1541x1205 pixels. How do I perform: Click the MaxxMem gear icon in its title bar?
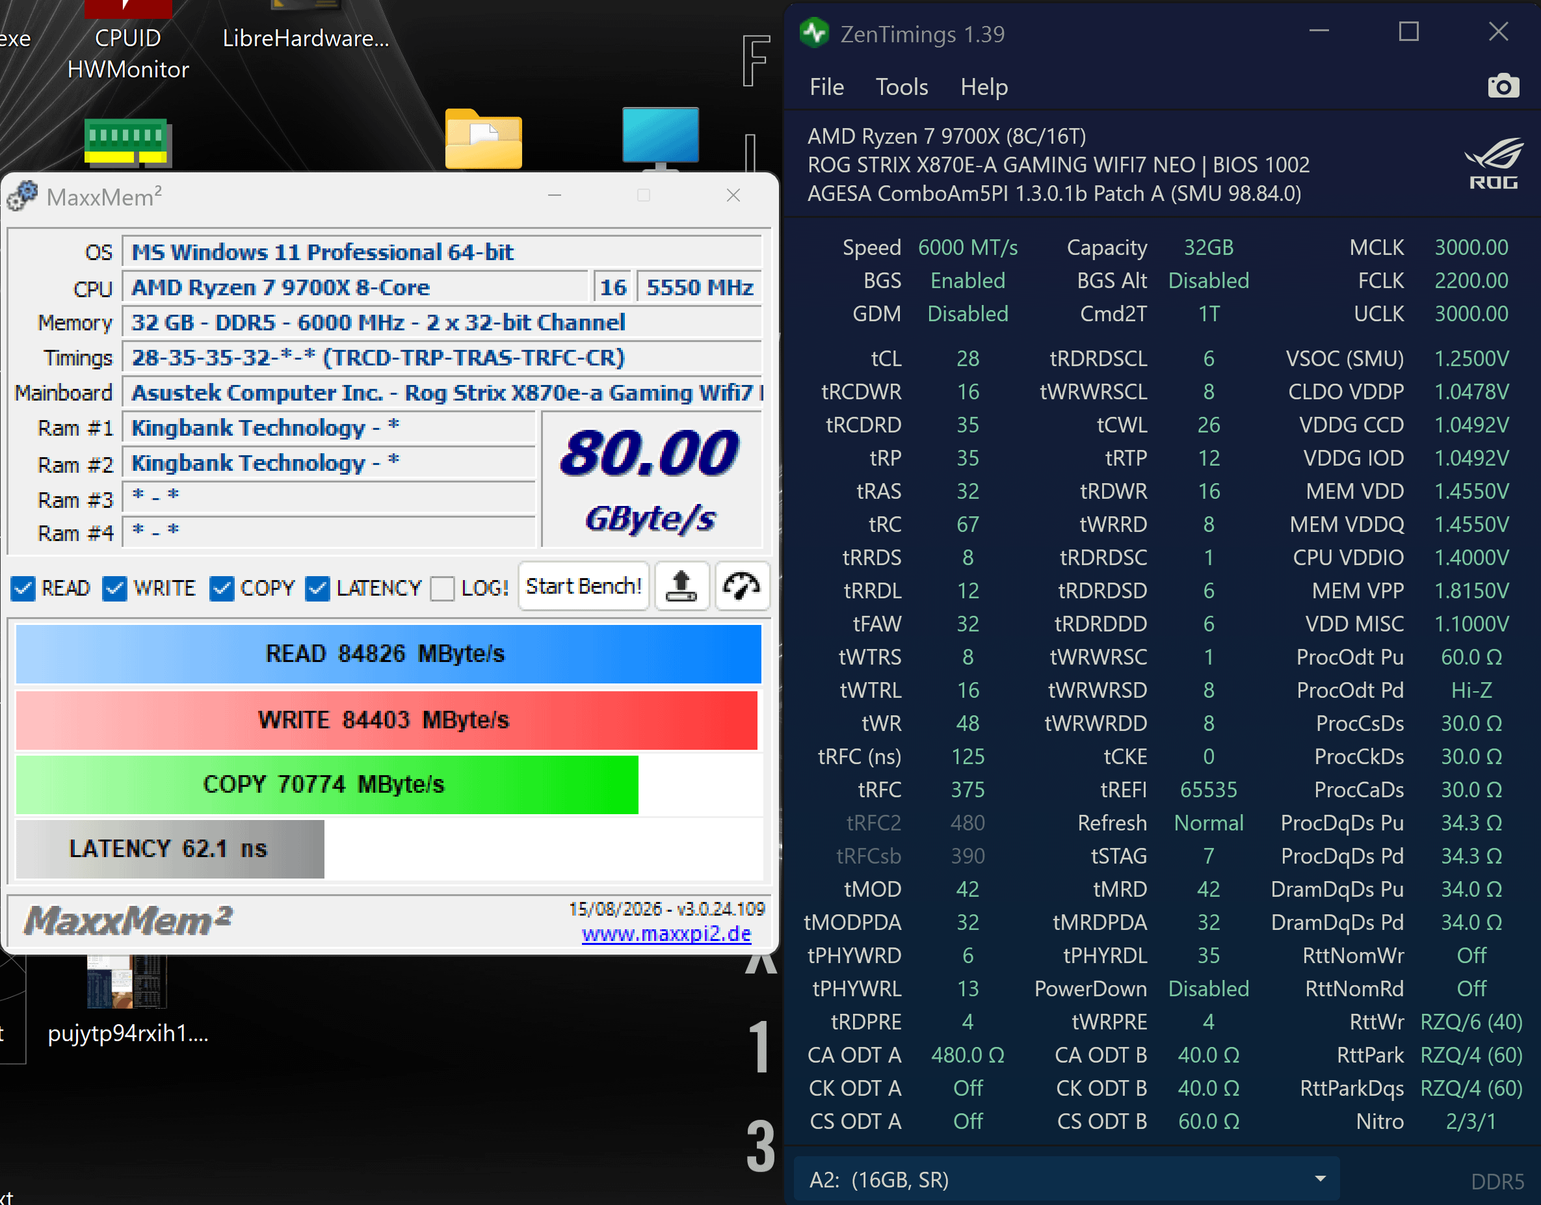pos(23,196)
